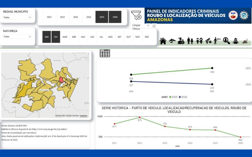252x157 pixels.
Task: Select the 2023 year tile
Action: pos(76,17)
